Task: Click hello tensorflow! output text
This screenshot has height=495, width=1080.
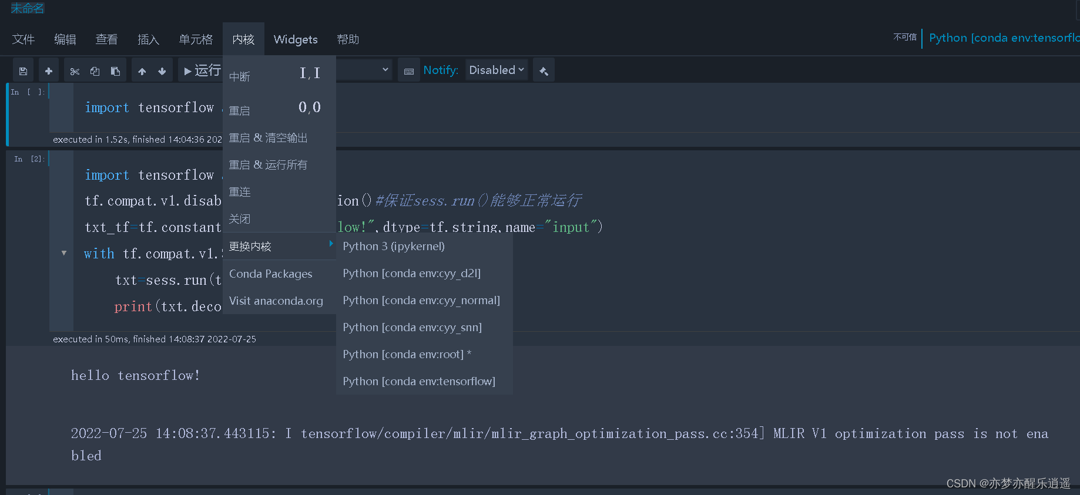Action: [x=136, y=375]
